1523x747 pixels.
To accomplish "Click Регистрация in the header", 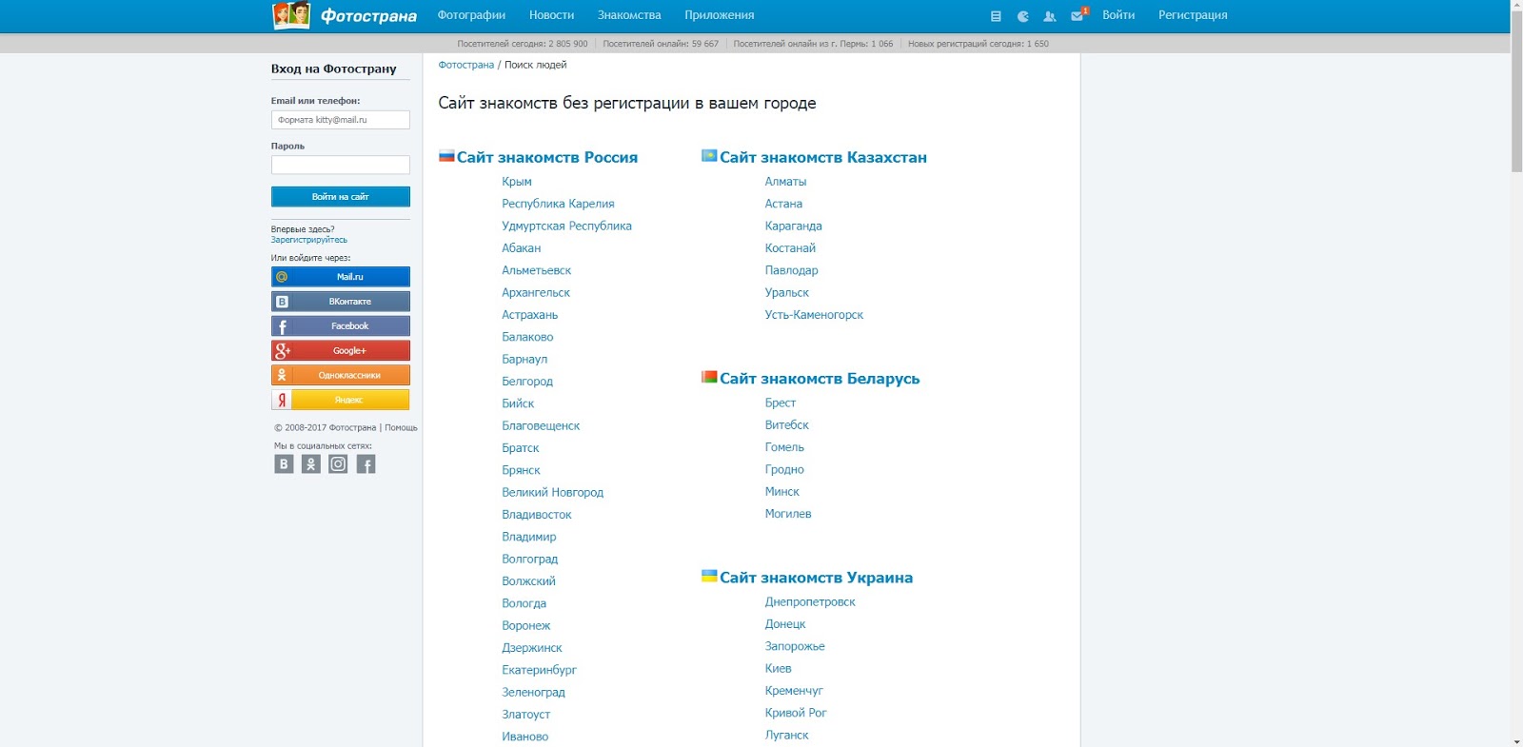I will click(x=1193, y=15).
